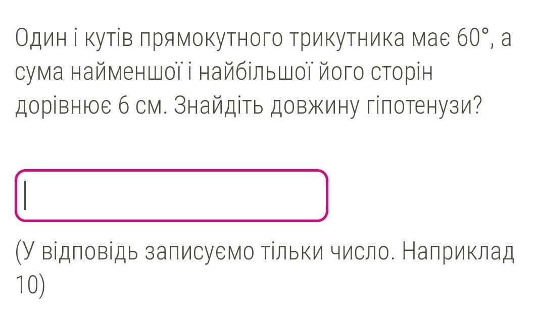
Task: Click the example number "10)" below the hint
Action: [30, 285]
